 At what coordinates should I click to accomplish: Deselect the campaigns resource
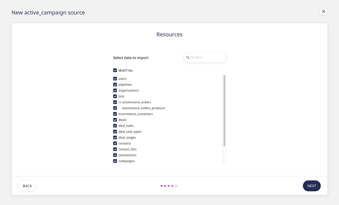(x=115, y=161)
